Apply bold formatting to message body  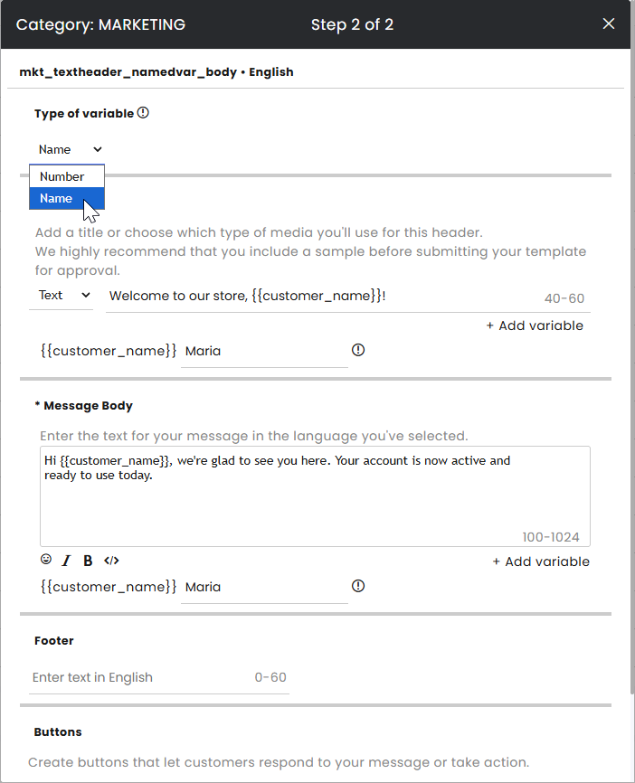(88, 561)
